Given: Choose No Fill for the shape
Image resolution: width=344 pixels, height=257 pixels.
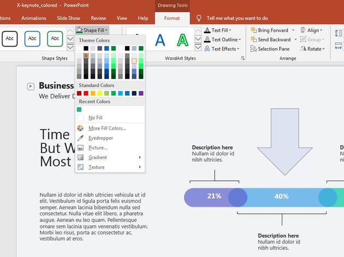Looking at the screenshot, I should pos(95,118).
